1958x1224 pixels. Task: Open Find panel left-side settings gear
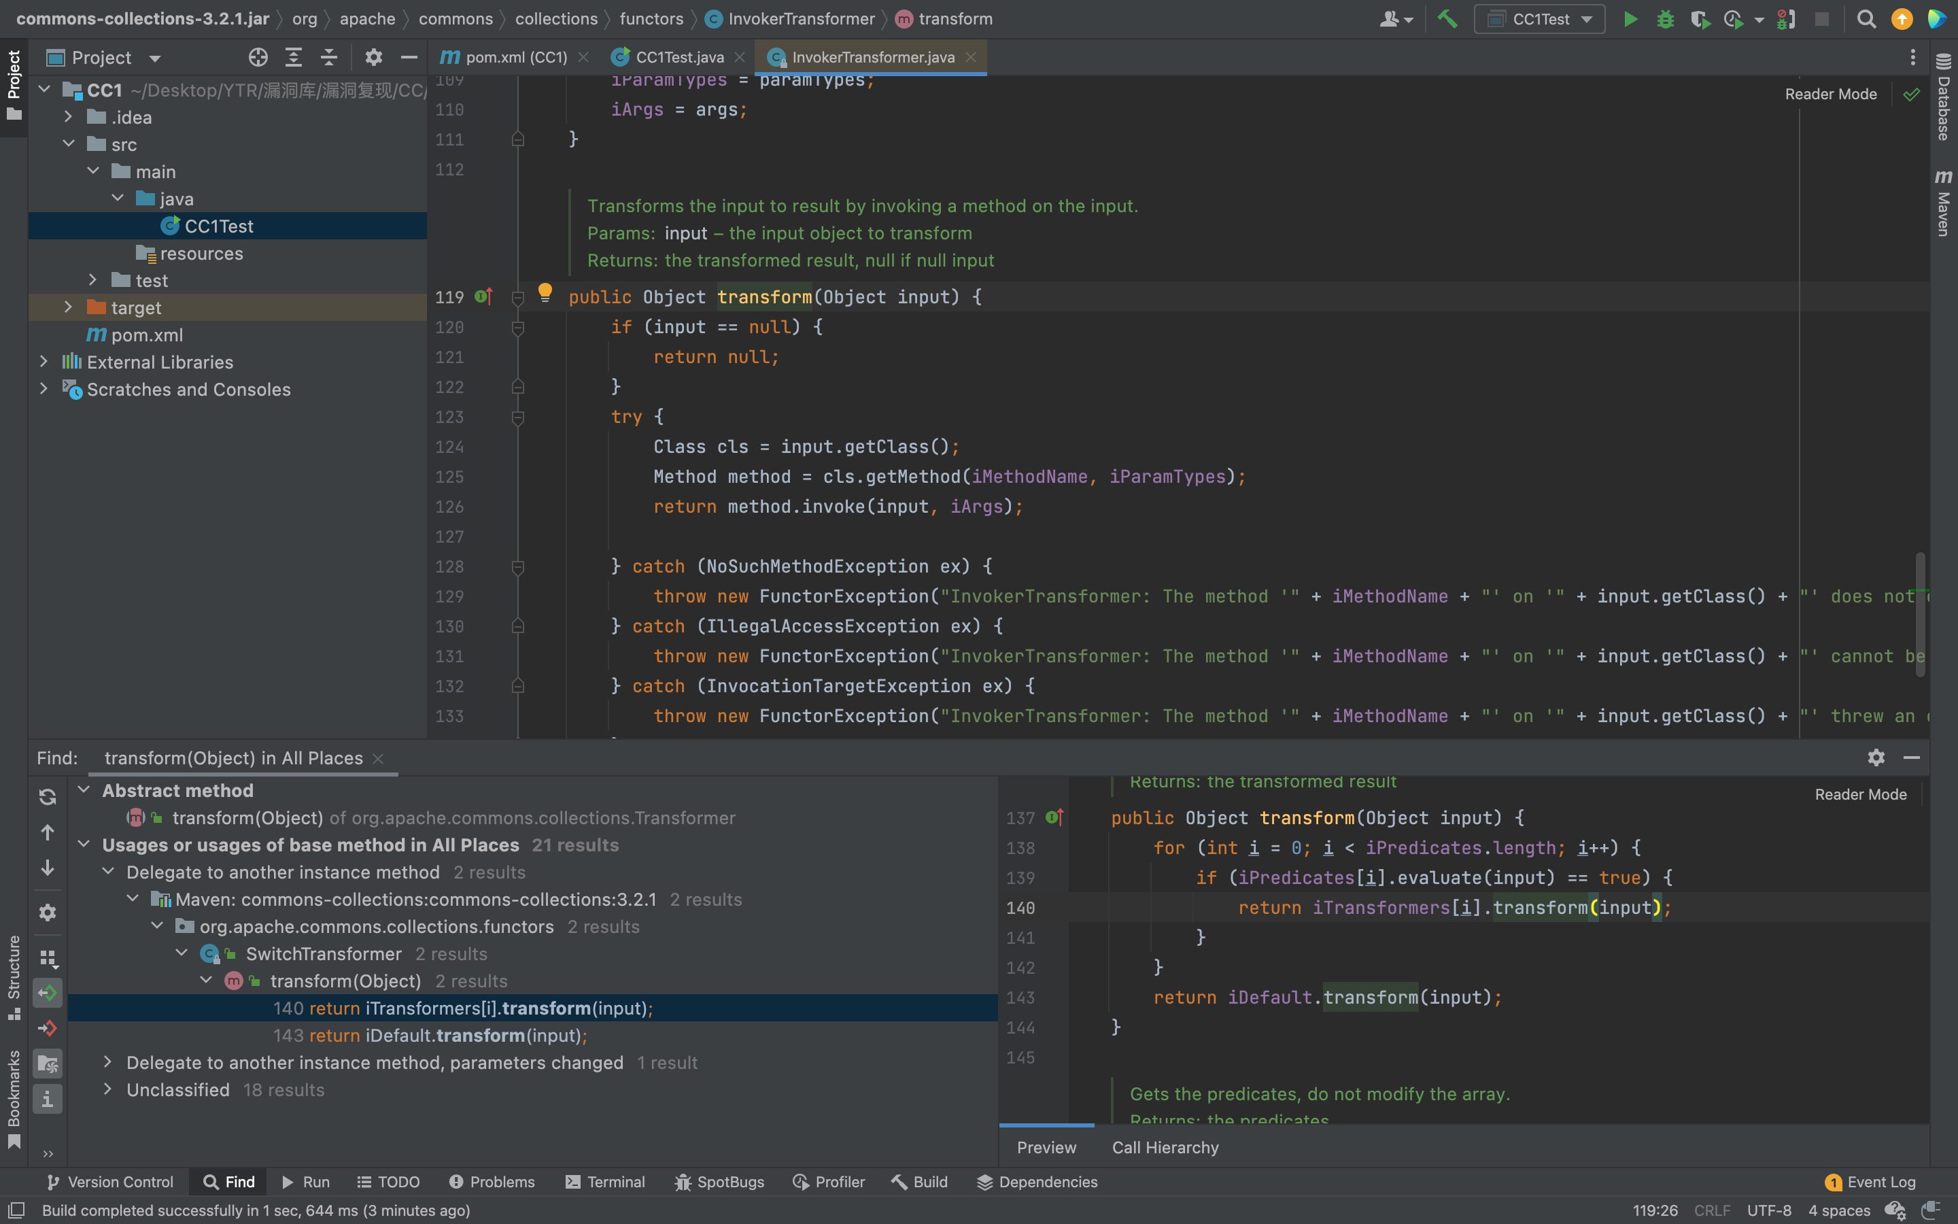(48, 913)
